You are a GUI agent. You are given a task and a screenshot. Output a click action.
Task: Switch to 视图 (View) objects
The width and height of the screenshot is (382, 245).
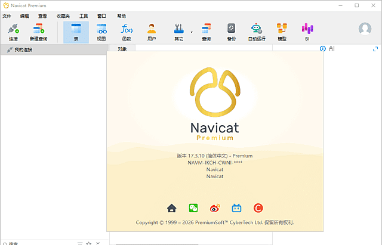pos(101,32)
